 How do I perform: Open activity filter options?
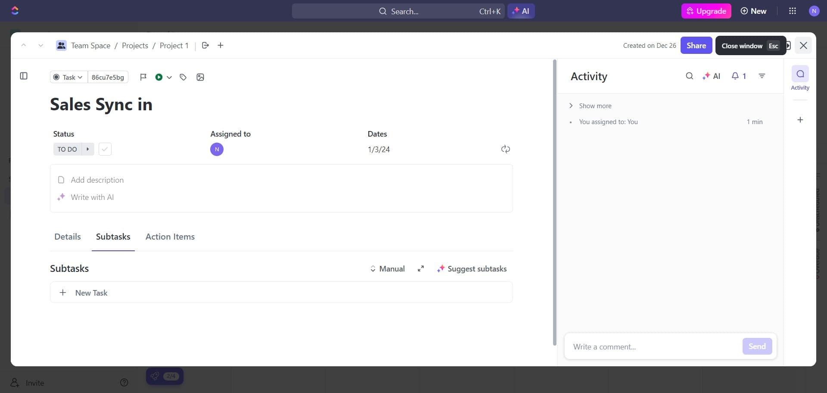[x=762, y=76]
